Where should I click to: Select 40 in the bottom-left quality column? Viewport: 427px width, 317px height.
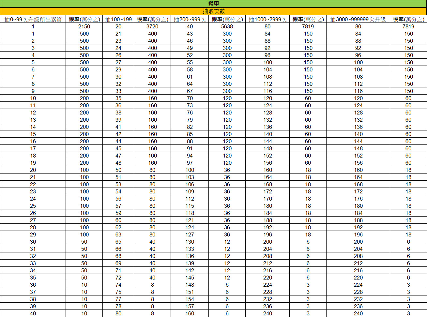tap(33, 313)
